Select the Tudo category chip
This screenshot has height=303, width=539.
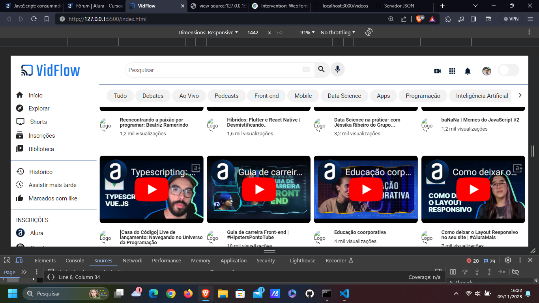(x=120, y=95)
